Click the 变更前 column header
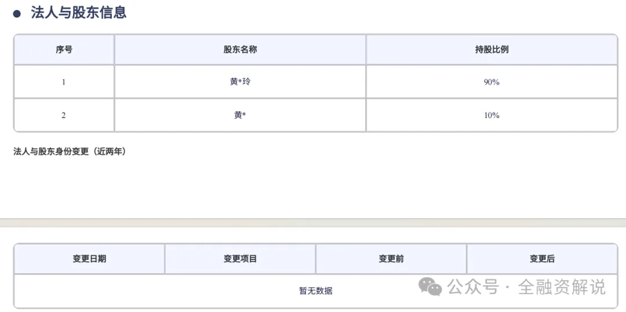The height and width of the screenshot is (312, 626). pyautogui.click(x=391, y=259)
